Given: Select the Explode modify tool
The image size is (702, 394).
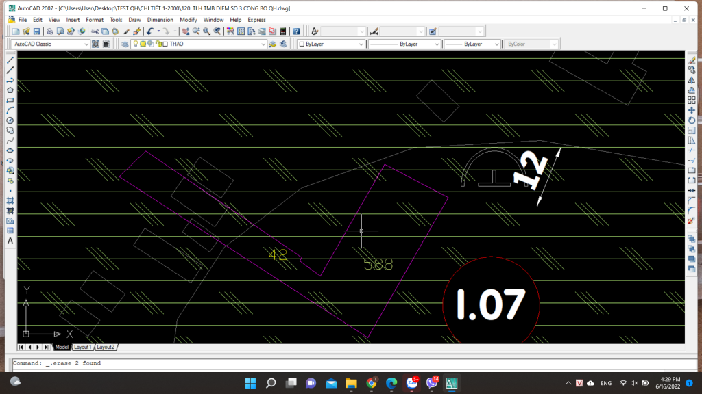Looking at the screenshot, I should tap(692, 221).
